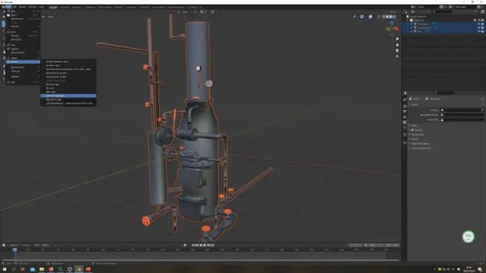The image size is (486, 273).
Task: Click the Open entry in File menu
Action: (x=24, y=15)
